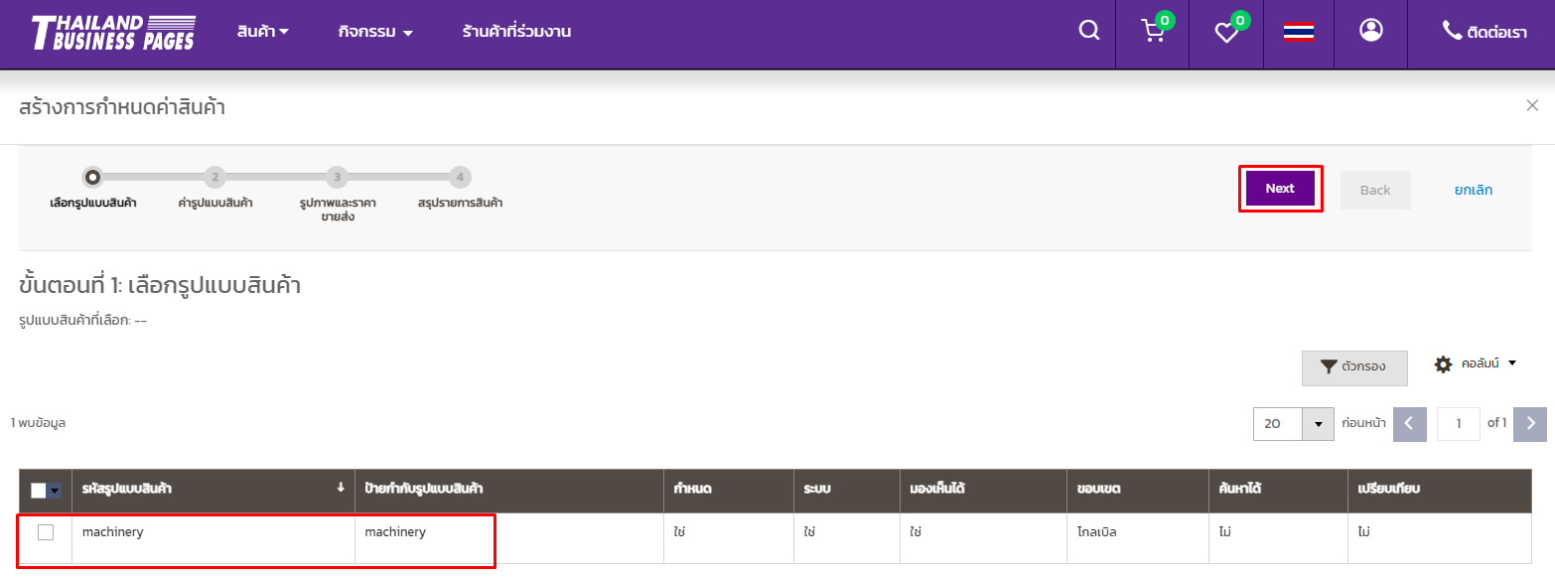Open the wishlist heart icon
Viewport: 1555px width, 578px height.
[x=1226, y=32]
